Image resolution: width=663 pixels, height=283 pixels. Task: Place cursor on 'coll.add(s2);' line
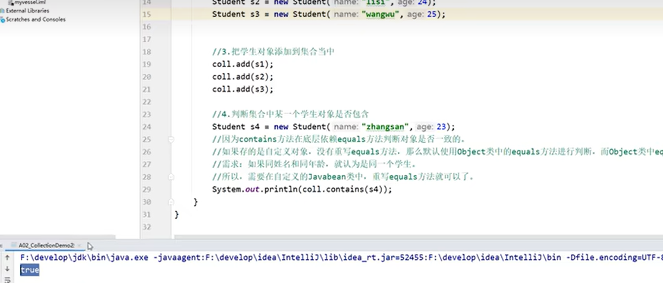tap(243, 77)
